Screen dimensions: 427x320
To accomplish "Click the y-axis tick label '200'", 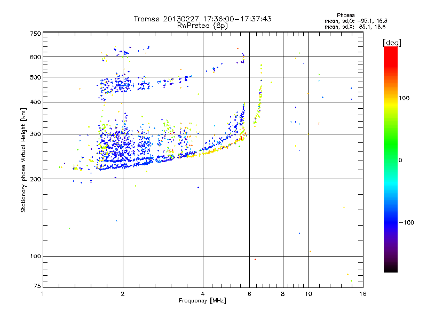I will (35, 179).
